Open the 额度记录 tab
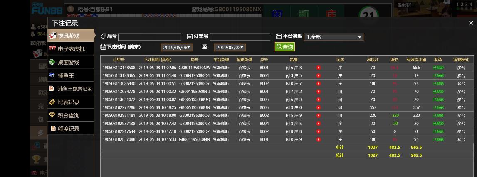The height and width of the screenshot is (177, 477). click(69, 129)
